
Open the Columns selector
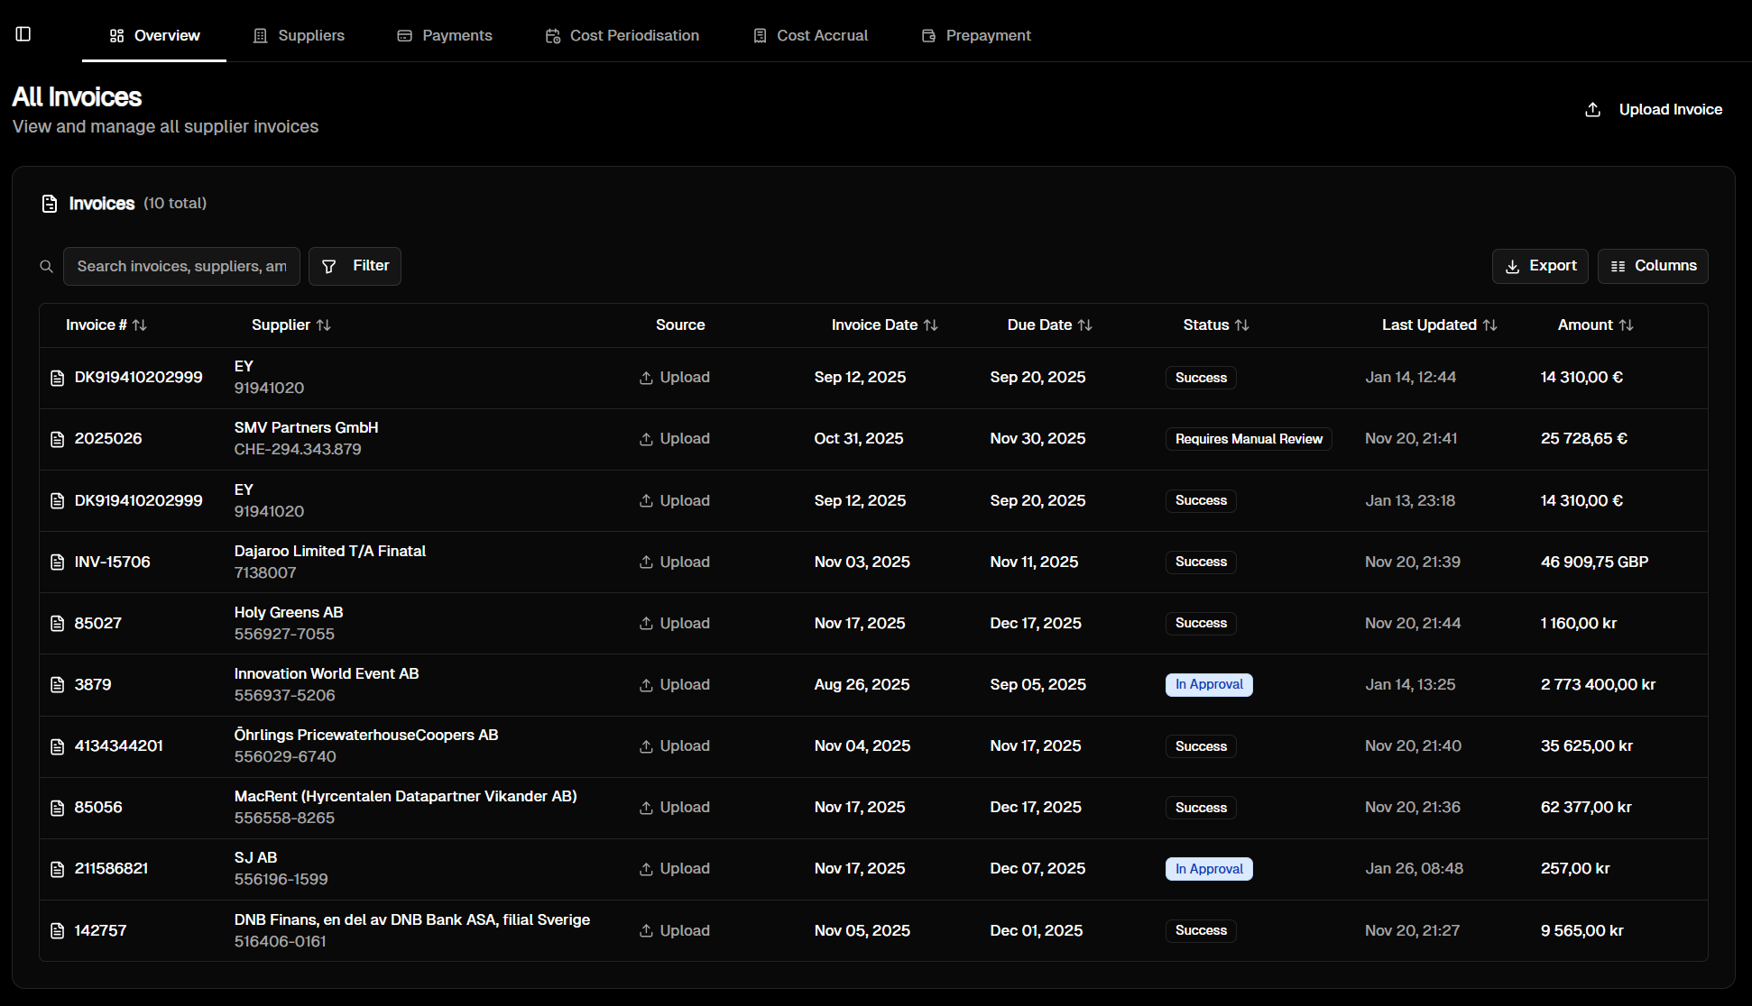[x=1653, y=266]
